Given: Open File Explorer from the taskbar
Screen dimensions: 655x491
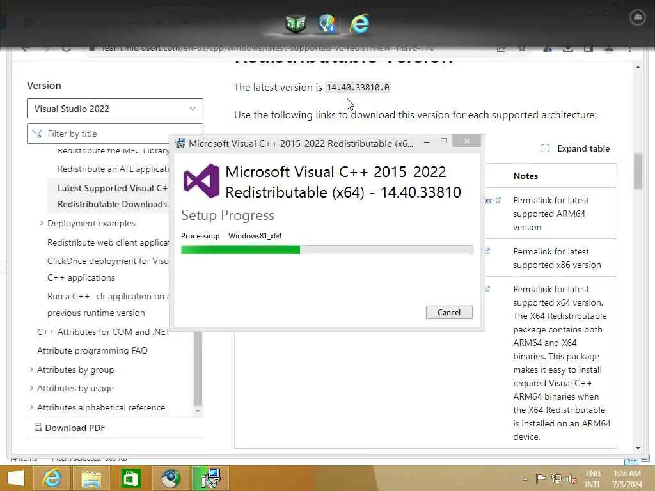Looking at the screenshot, I should point(91,478).
